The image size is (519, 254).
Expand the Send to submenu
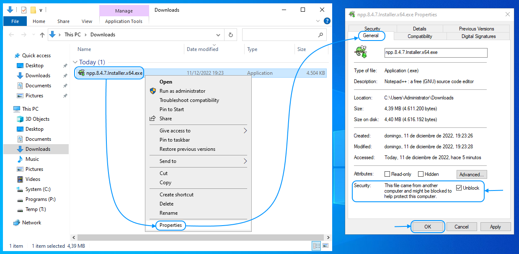click(245, 161)
